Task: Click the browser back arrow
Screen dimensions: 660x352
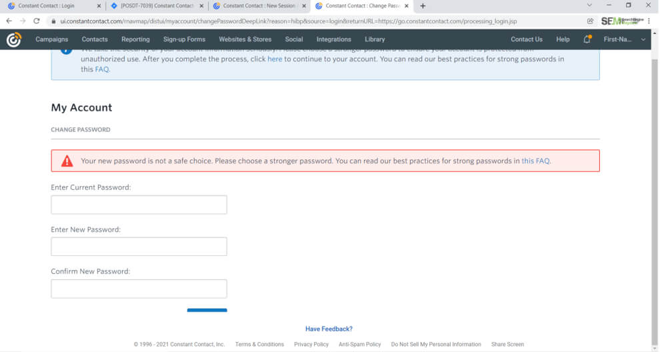Action: pyautogui.click(x=9, y=21)
